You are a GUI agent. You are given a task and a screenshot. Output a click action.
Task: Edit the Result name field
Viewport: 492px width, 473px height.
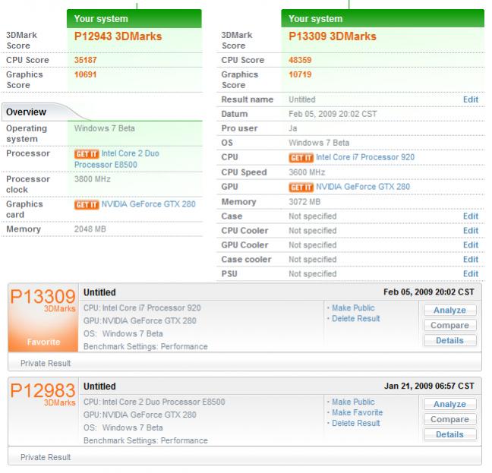(x=470, y=99)
